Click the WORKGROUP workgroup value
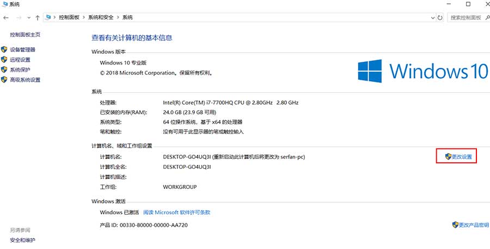Screen dimensions: 490x249 point(180,187)
